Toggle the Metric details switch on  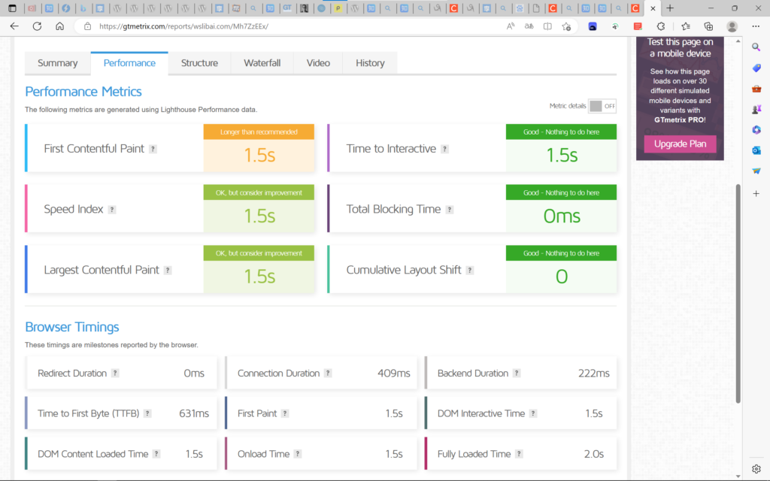pos(602,106)
